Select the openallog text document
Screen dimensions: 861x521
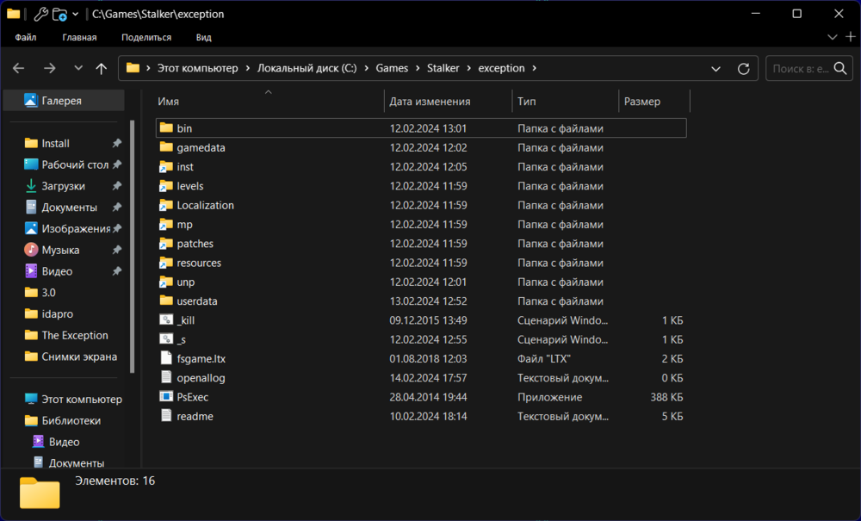click(201, 378)
